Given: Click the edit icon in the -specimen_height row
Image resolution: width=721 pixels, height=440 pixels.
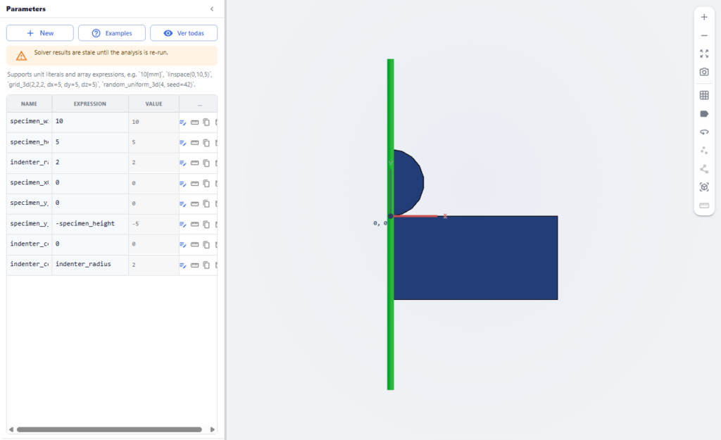Looking at the screenshot, I should point(182,224).
